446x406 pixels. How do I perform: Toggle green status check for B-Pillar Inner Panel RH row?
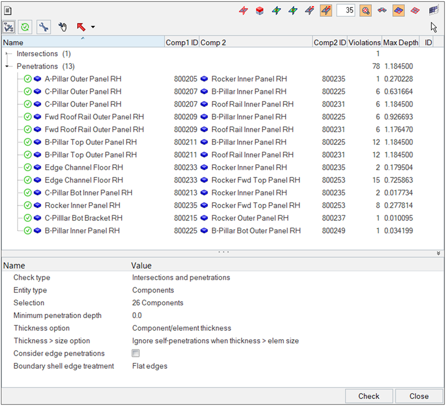28,231
